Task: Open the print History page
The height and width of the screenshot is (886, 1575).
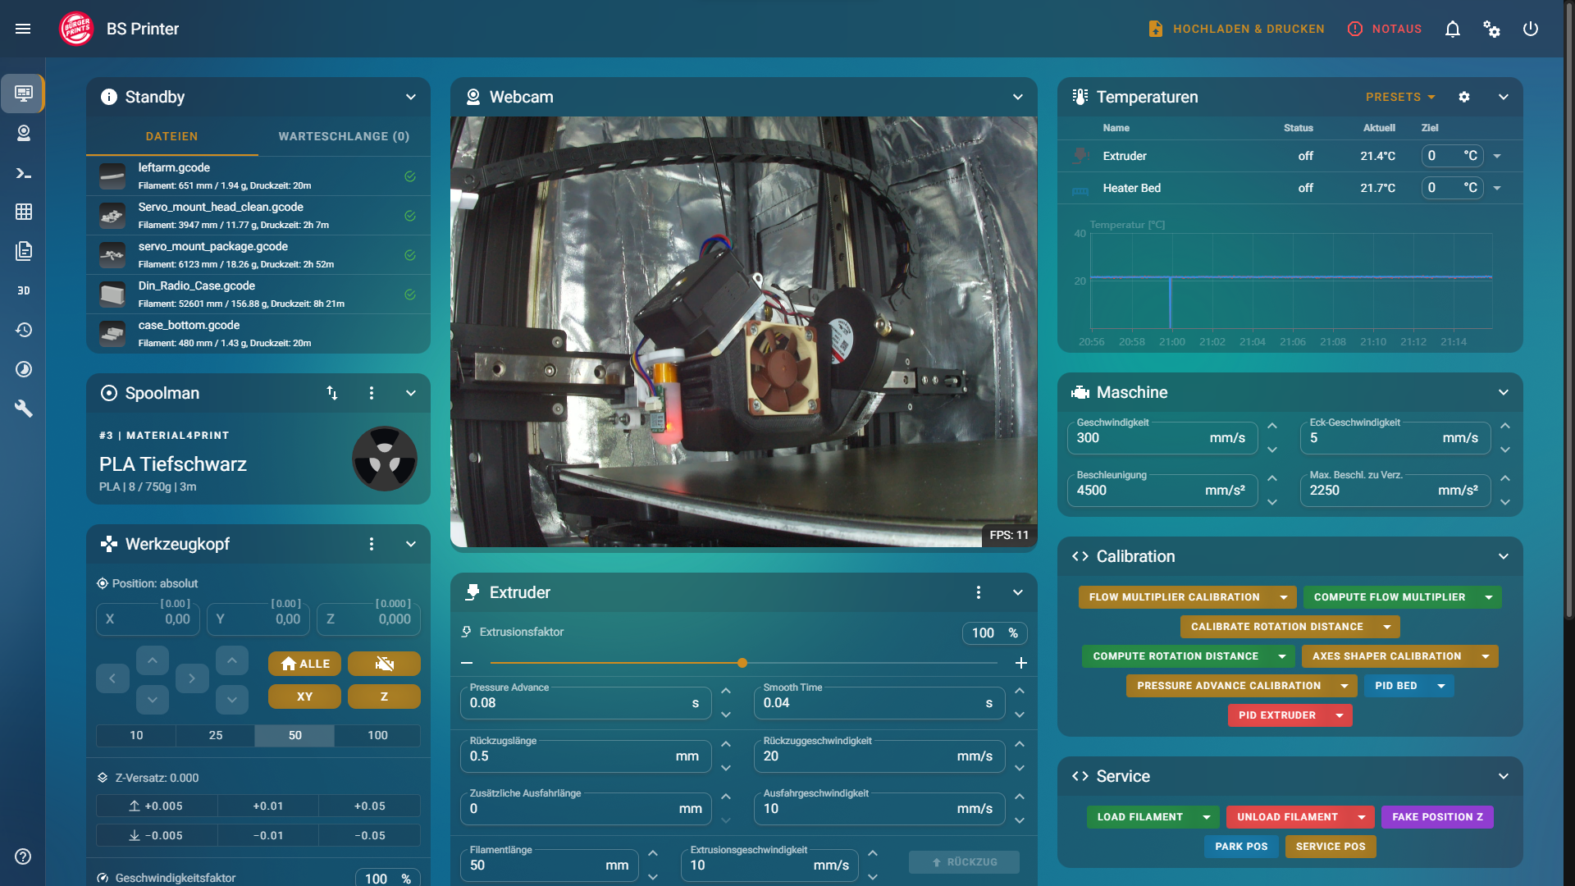Action: point(24,330)
